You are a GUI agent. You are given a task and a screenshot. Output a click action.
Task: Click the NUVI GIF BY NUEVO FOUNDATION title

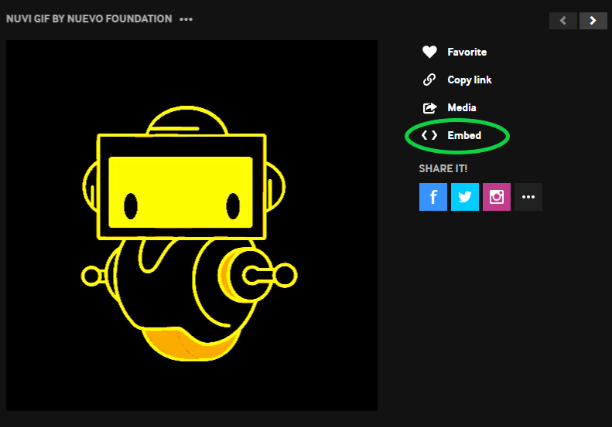coord(89,19)
